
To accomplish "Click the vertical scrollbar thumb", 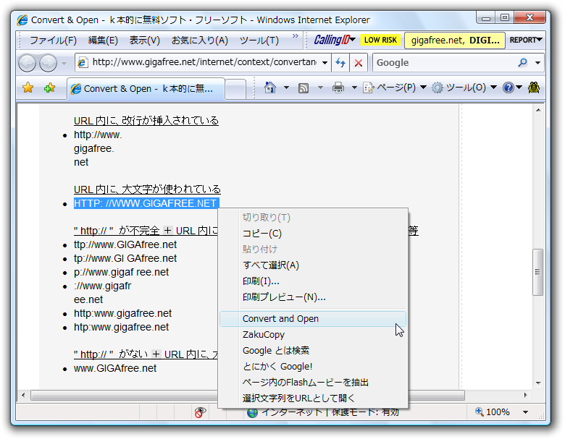I will [x=537, y=272].
